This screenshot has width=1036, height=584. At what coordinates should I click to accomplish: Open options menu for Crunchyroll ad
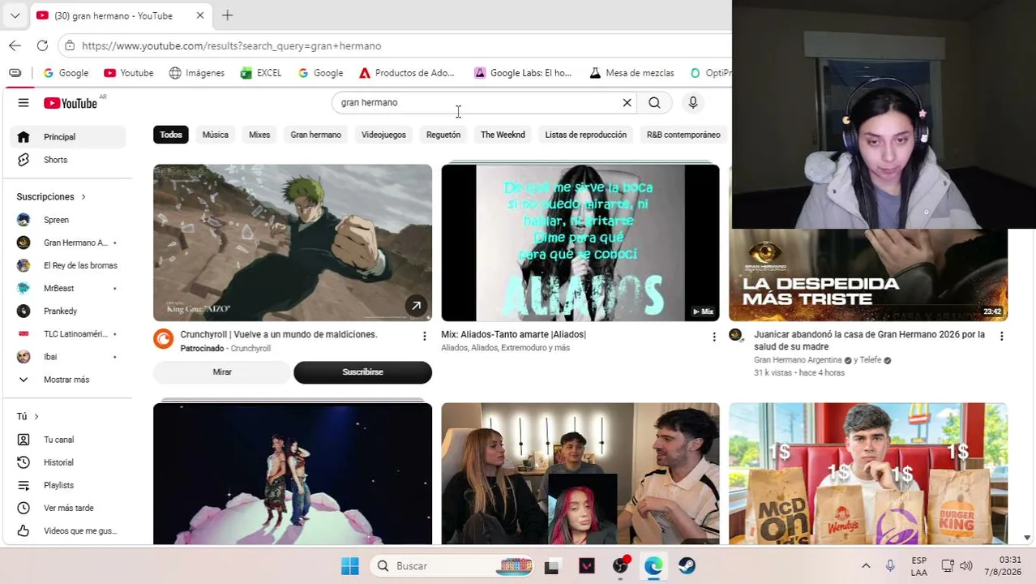coord(424,336)
